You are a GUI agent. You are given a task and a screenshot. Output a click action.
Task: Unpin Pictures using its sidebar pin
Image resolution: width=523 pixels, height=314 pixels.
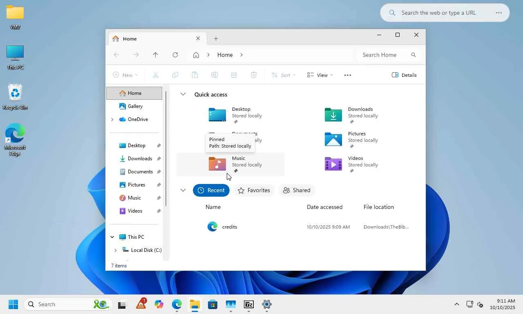159,185
